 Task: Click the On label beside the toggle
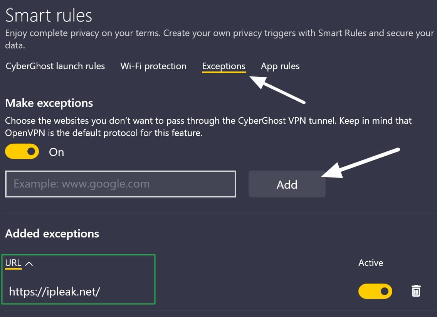point(57,152)
